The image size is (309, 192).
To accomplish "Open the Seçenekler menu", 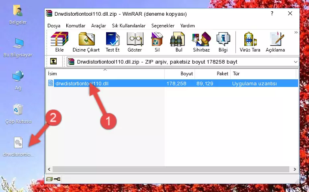I will click(x=163, y=26).
